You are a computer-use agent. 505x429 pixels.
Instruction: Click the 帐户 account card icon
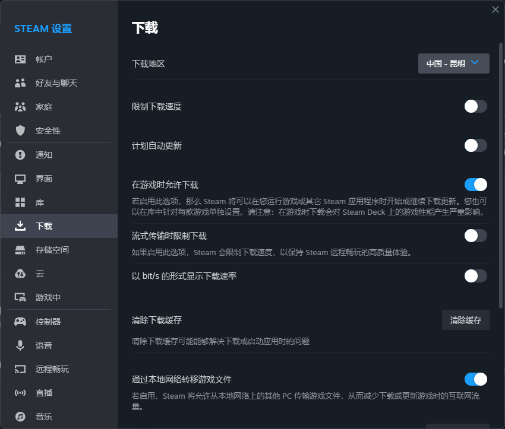20,59
